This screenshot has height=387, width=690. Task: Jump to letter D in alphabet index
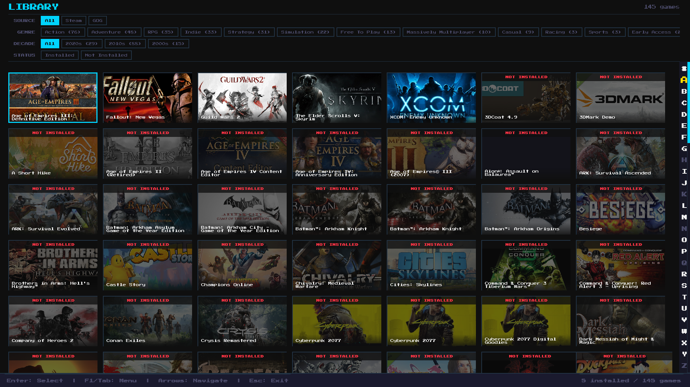684,114
